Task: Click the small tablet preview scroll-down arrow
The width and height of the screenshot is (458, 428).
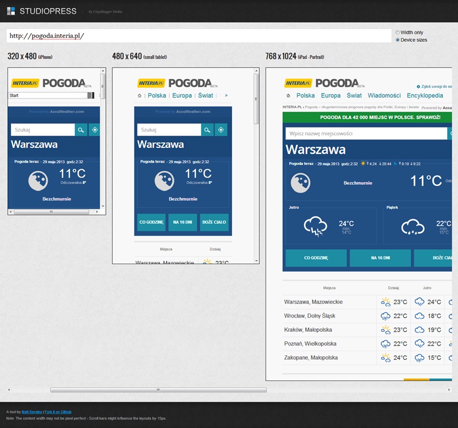Action: tap(256, 261)
